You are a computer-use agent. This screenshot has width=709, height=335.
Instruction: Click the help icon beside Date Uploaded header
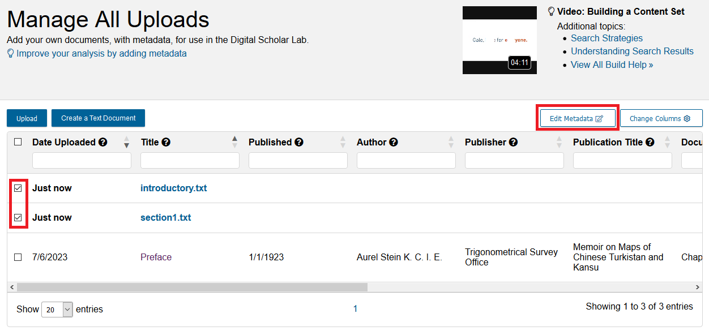[103, 142]
